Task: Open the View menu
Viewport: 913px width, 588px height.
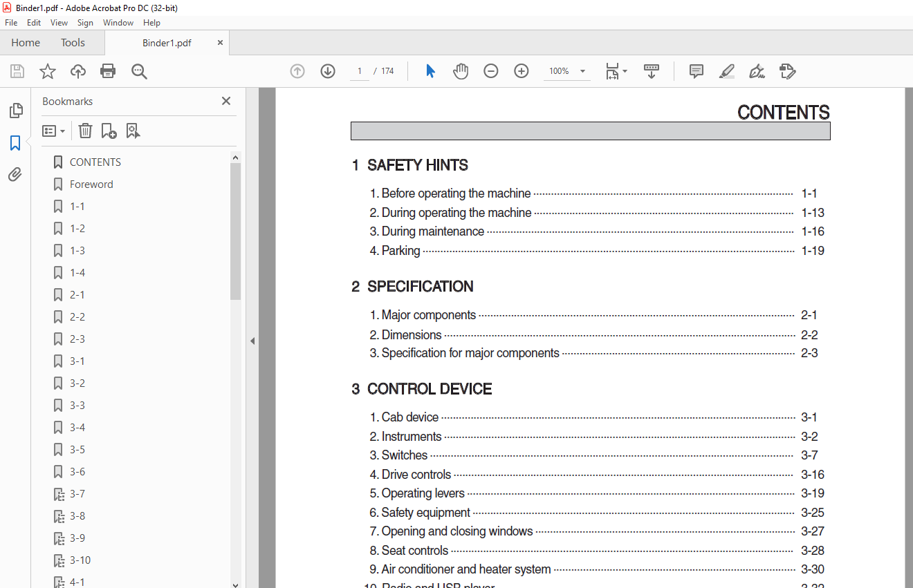Action: click(x=59, y=23)
